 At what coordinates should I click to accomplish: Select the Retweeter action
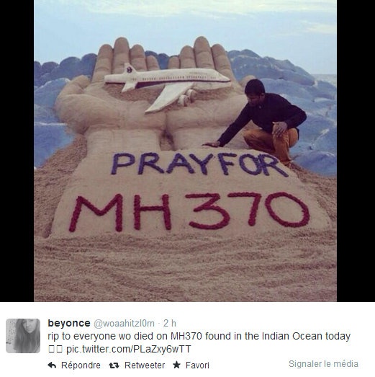[x=145, y=365]
